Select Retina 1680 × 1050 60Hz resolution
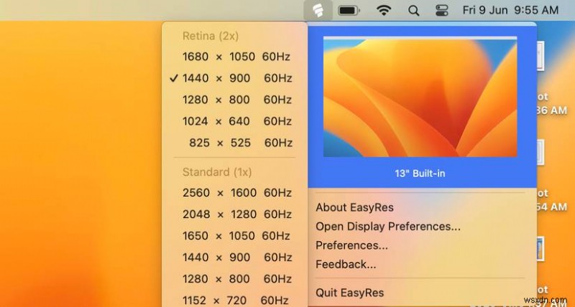The height and width of the screenshot is (307, 575). [235, 57]
